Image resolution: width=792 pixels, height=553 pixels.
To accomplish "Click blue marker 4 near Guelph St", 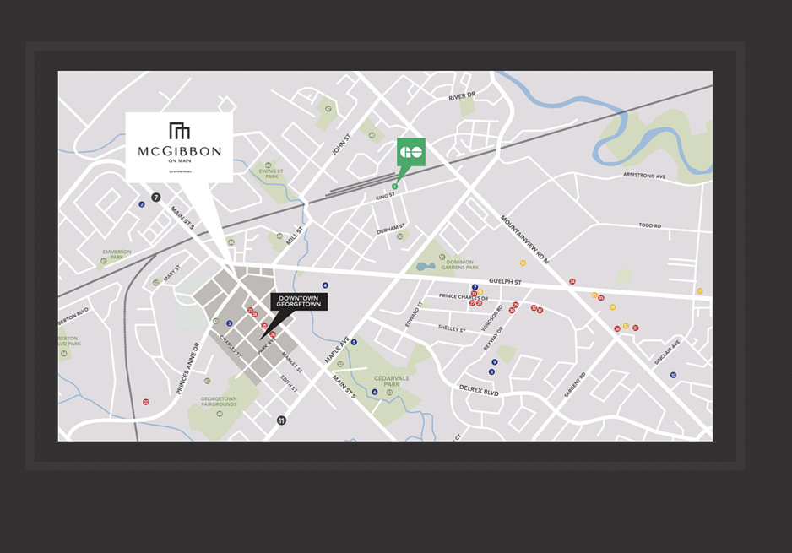I will (x=325, y=285).
